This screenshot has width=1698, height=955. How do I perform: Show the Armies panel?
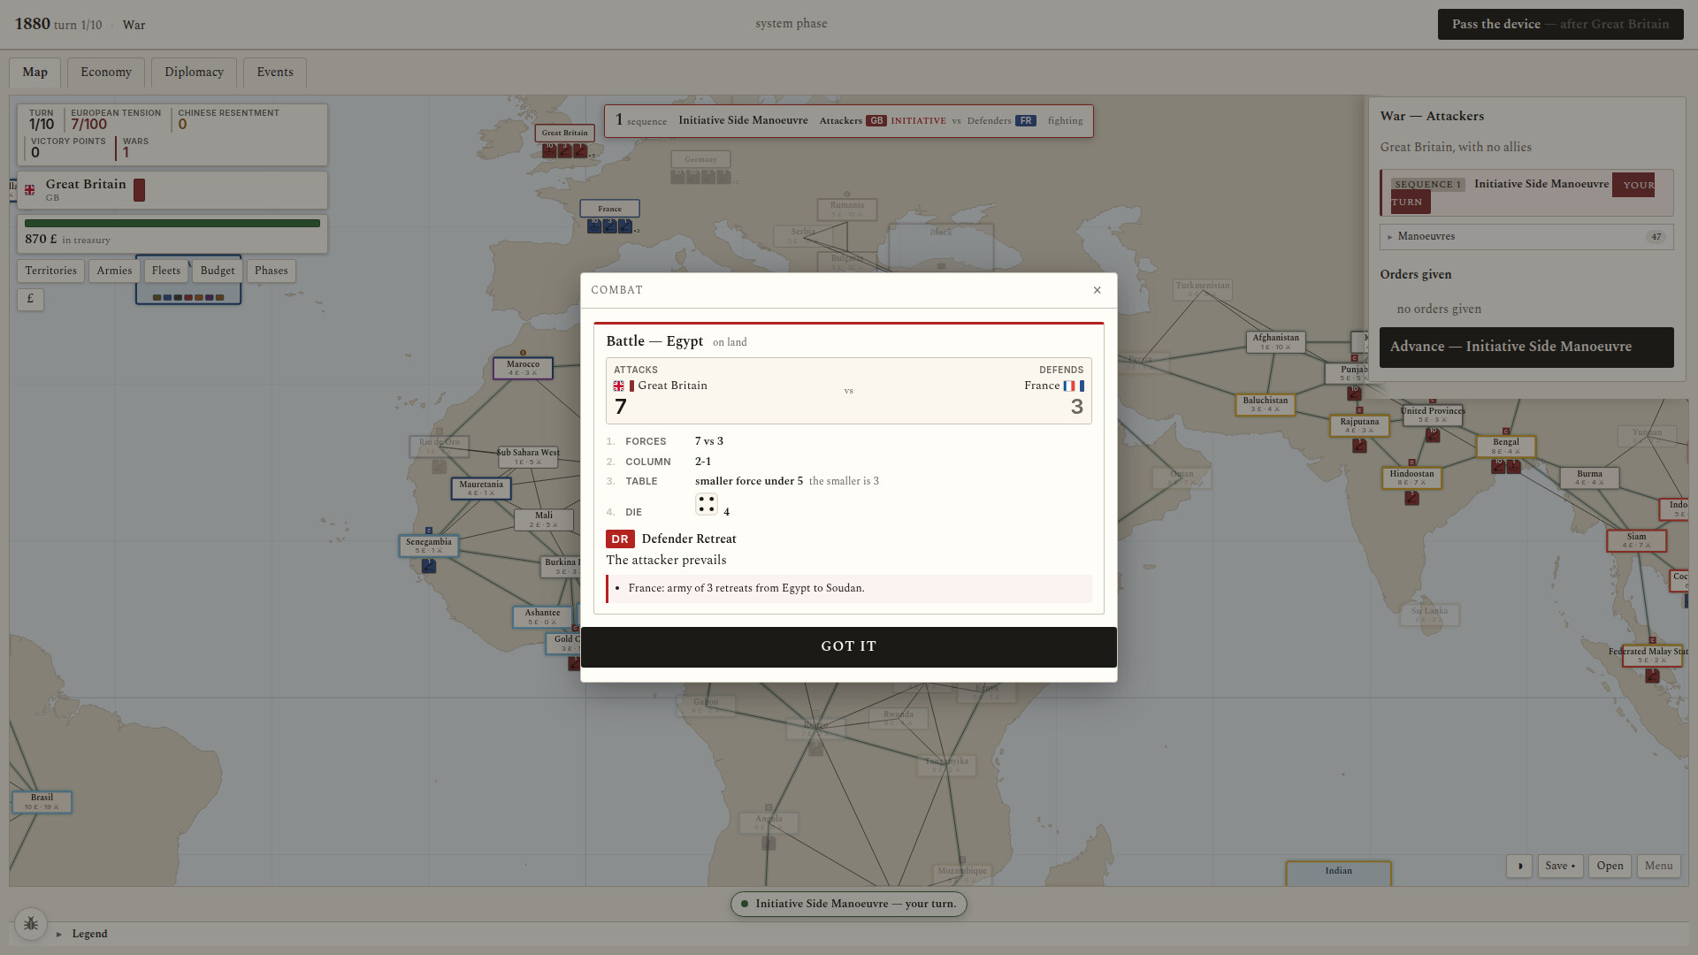click(x=114, y=271)
